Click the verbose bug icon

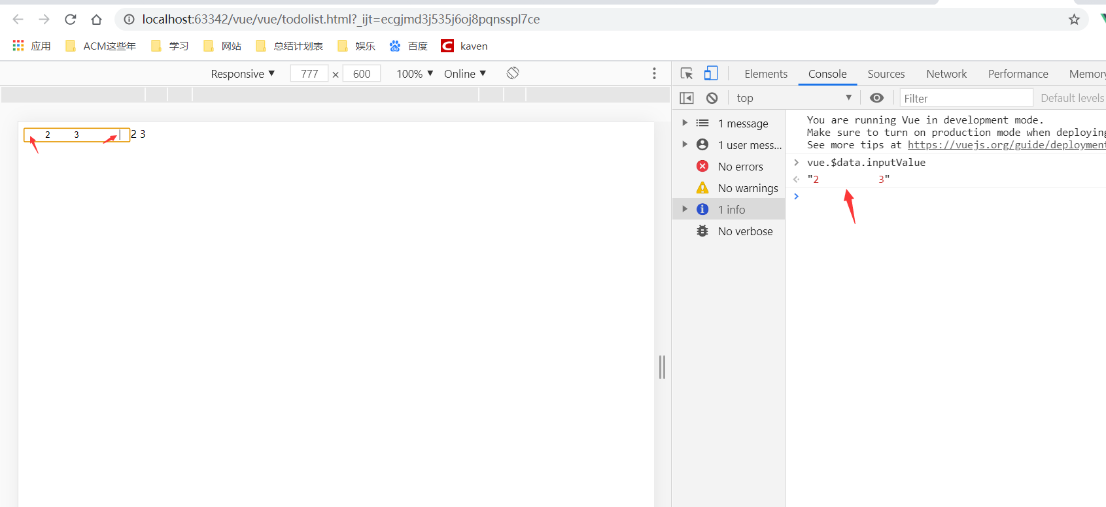point(702,231)
